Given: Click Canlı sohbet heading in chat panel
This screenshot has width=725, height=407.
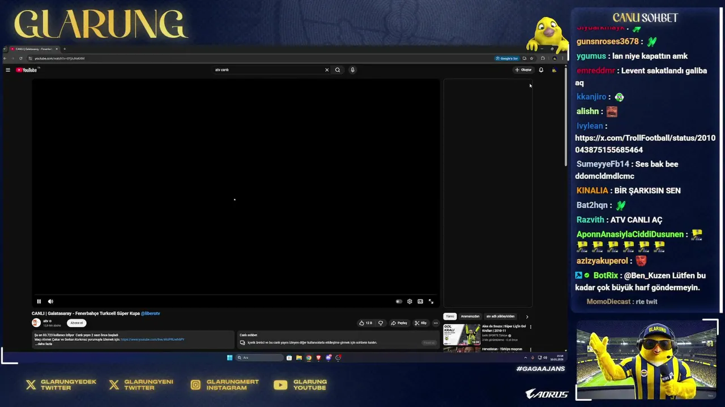Looking at the screenshot, I should 248,335.
